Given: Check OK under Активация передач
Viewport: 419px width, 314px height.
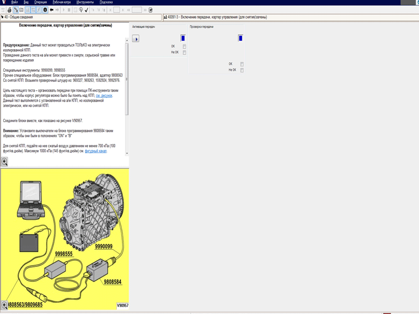Looking at the screenshot, I should pos(184,46).
